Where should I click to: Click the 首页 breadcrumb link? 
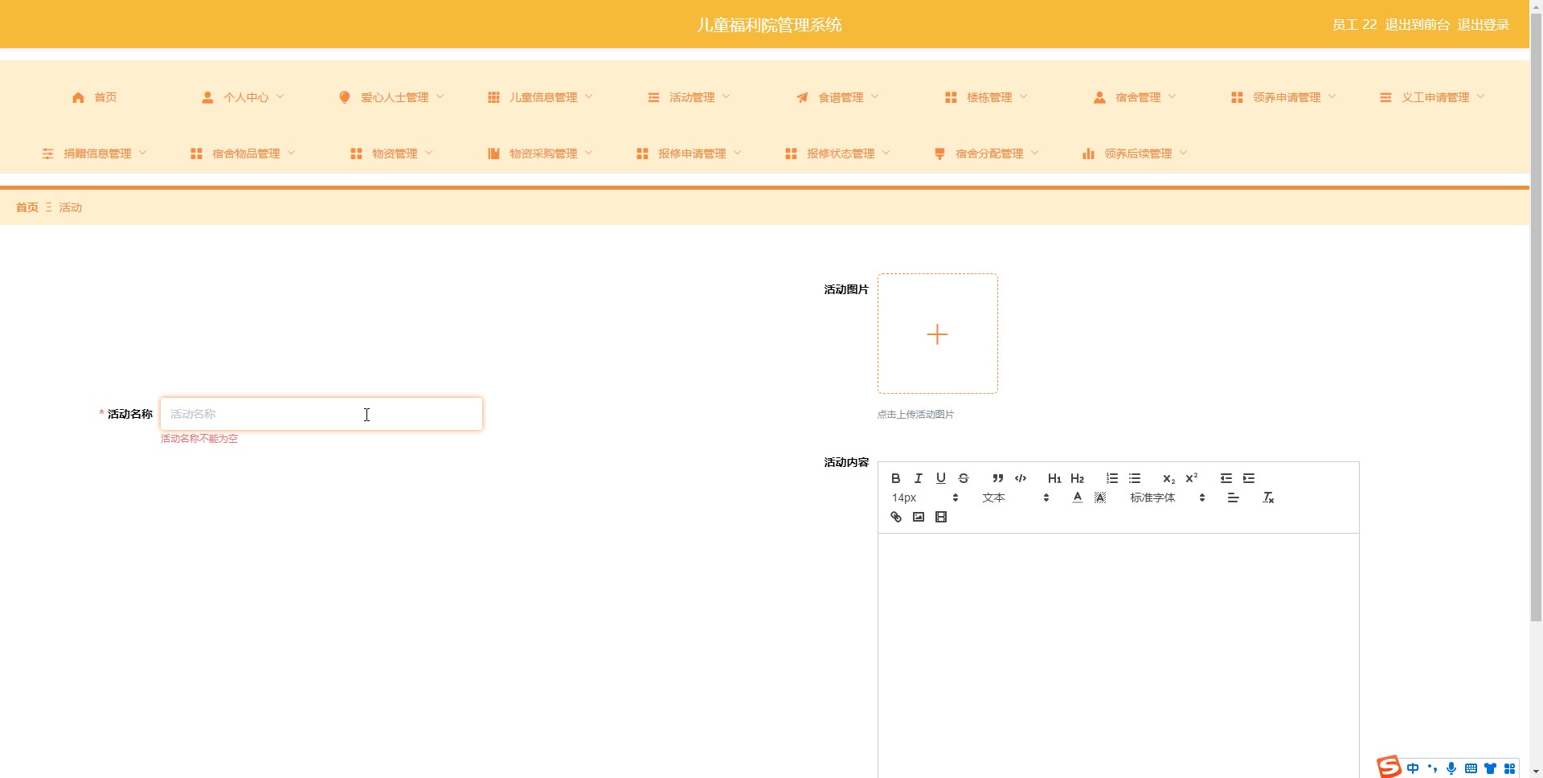click(x=27, y=207)
